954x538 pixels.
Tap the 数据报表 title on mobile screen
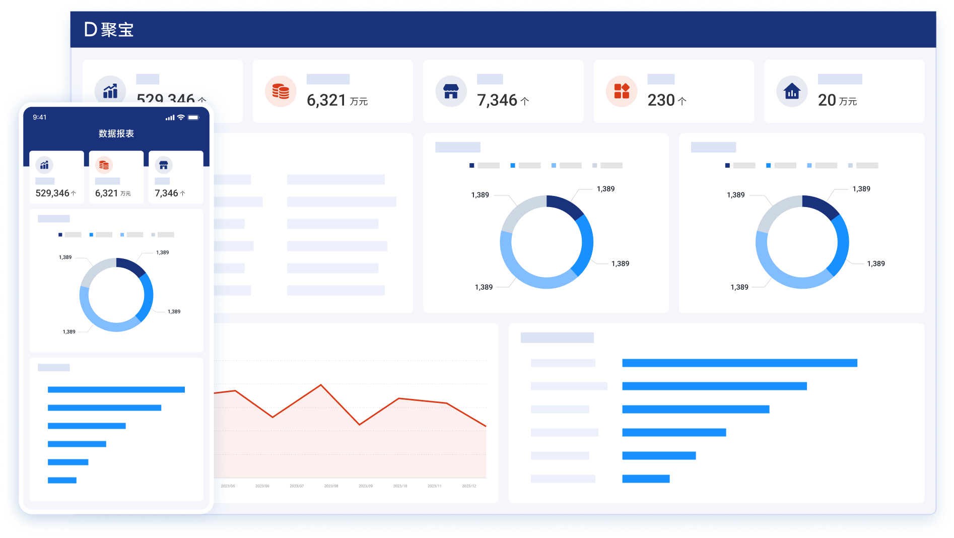(x=116, y=133)
